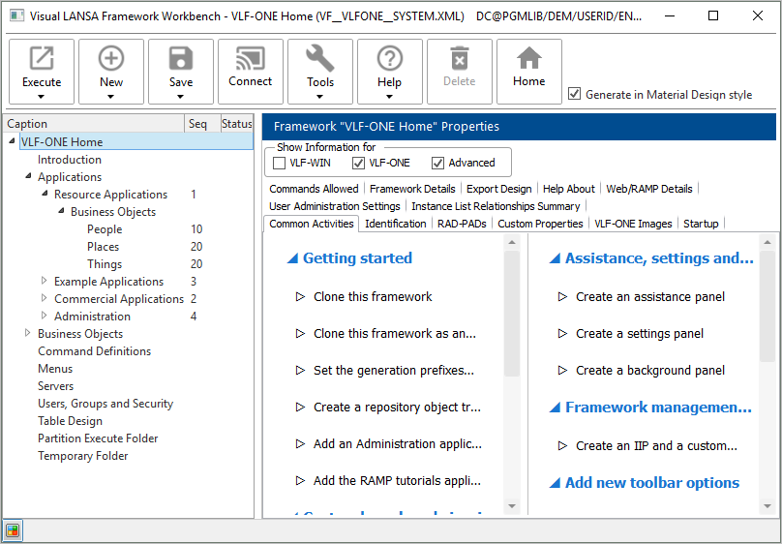Click the status bar icon at bottom left
The image size is (782, 544).
[x=13, y=530]
